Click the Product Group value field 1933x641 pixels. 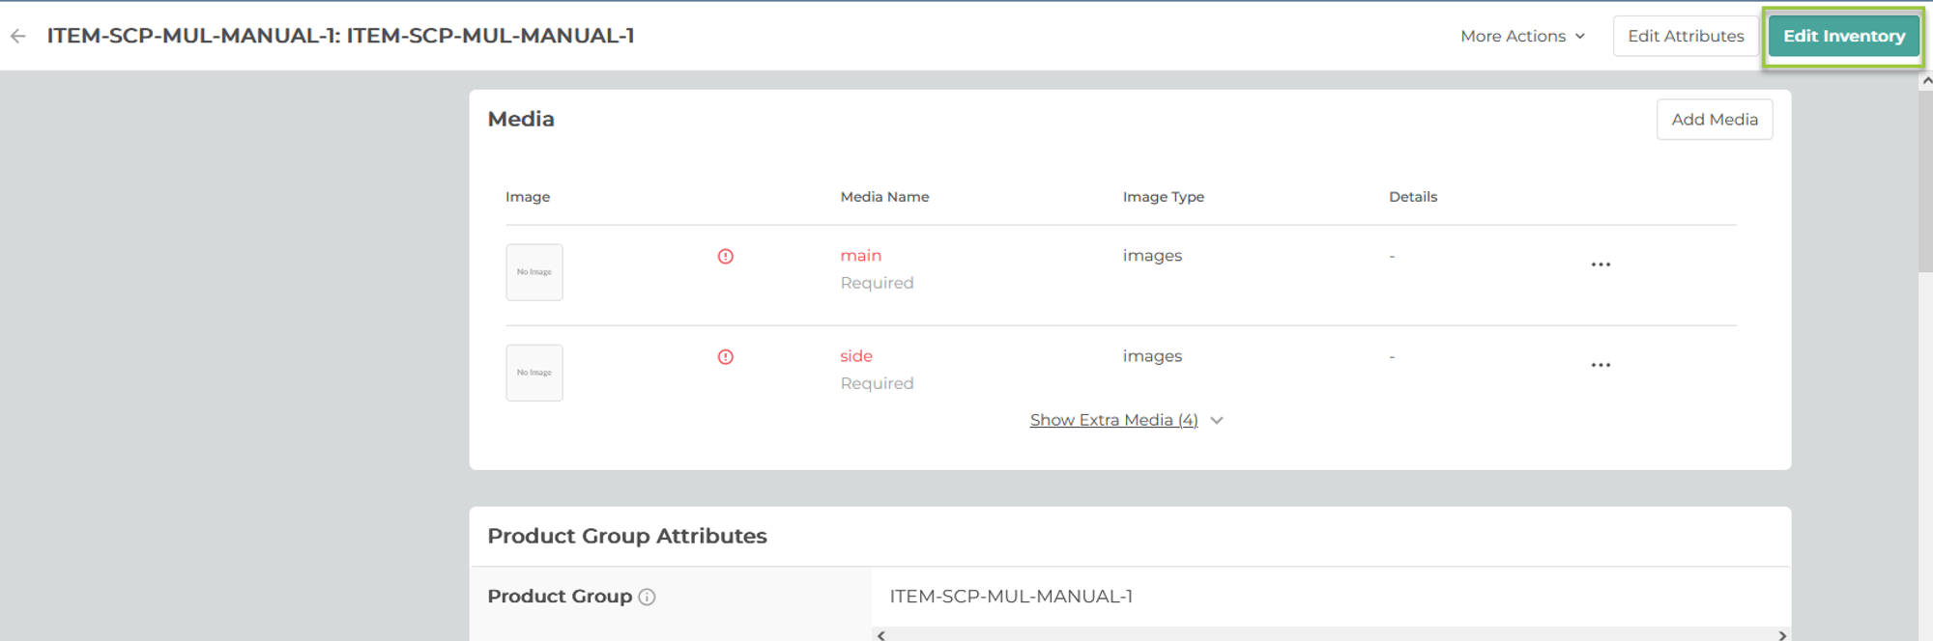[1011, 597]
